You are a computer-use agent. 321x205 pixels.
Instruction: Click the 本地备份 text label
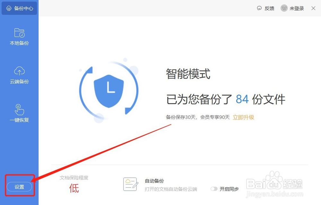click(20, 43)
